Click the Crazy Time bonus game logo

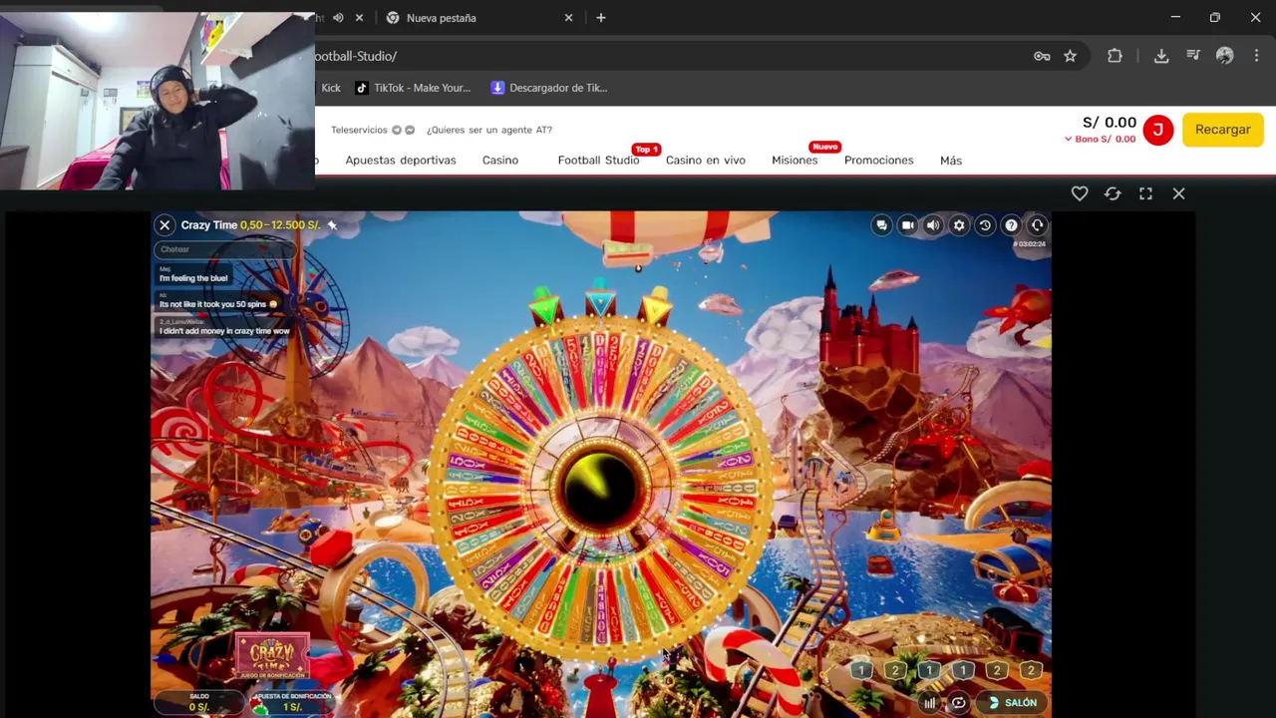tap(272, 656)
